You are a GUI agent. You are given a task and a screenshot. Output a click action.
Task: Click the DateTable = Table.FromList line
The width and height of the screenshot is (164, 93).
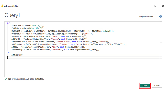pyautogui.click(x=52, y=34)
